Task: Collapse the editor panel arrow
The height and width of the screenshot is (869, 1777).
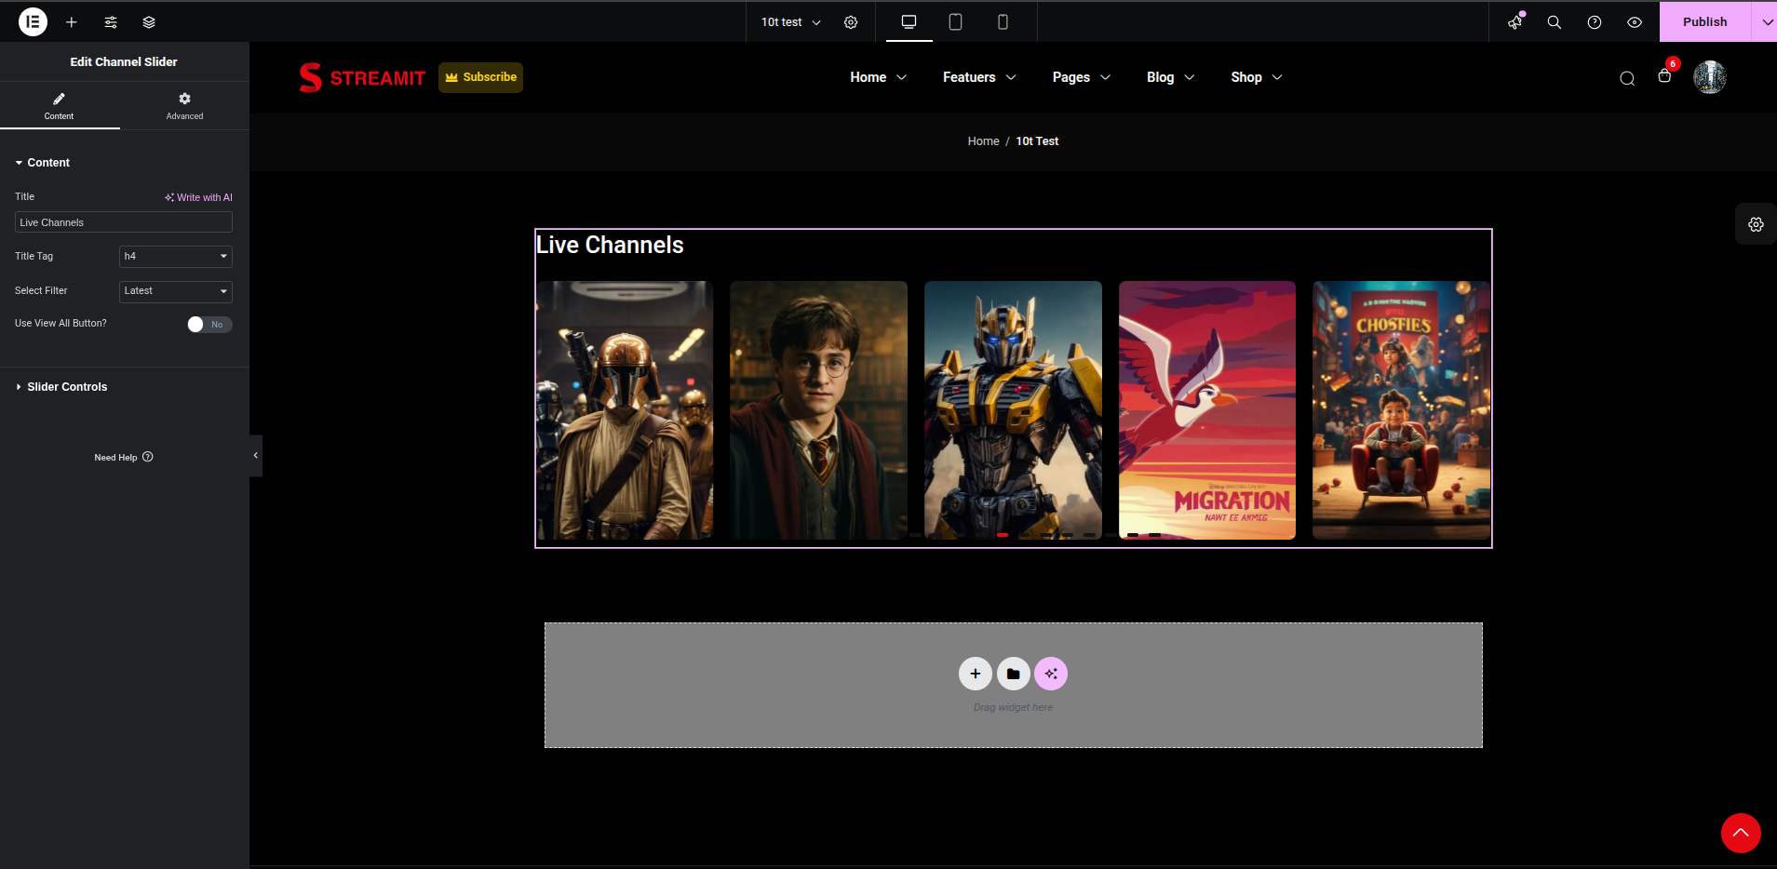Action: point(255,456)
